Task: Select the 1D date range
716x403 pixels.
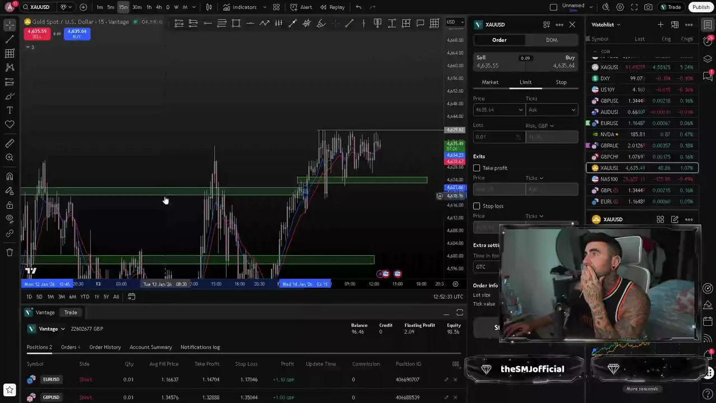Action: pyautogui.click(x=29, y=297)
